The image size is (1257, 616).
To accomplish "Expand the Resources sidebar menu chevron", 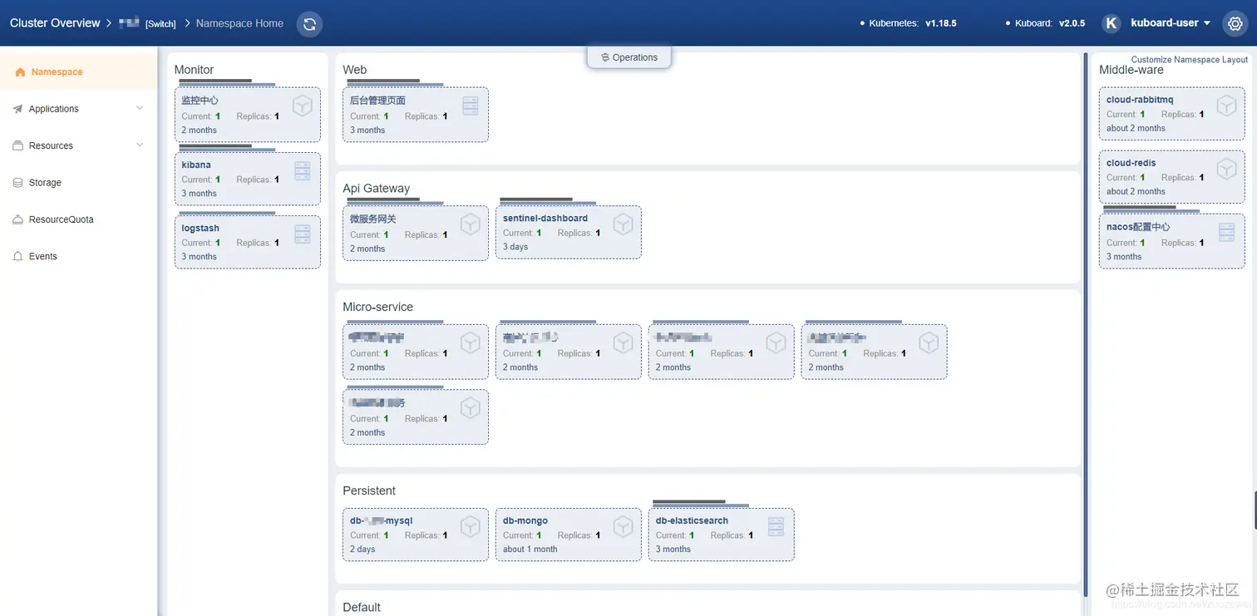I will tap(140, 145).
